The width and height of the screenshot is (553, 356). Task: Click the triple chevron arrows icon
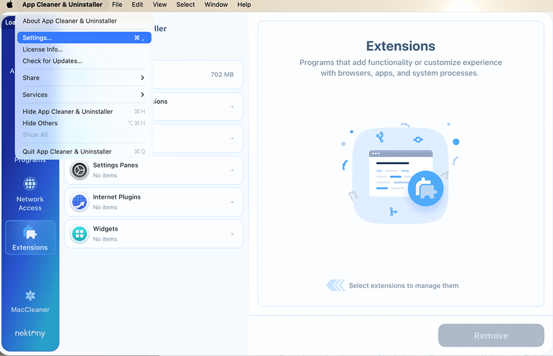pos(335,285)
